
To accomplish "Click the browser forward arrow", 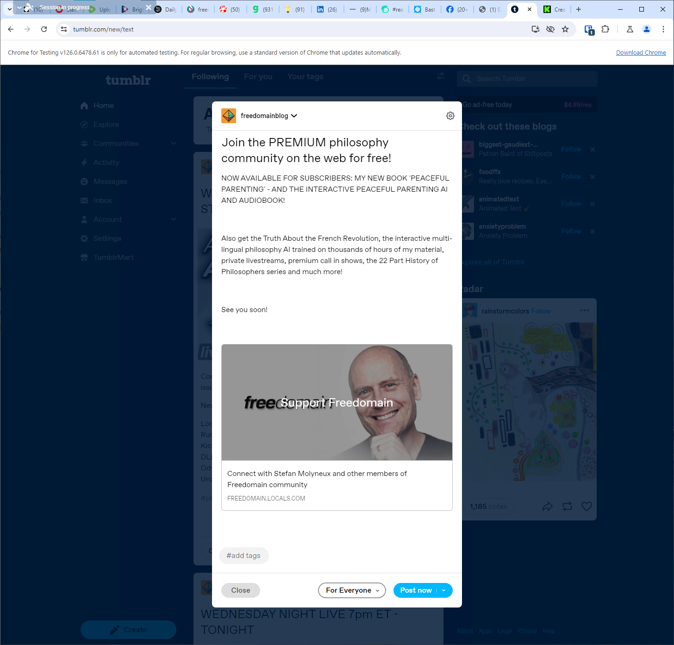I will [x=27, y=29].
